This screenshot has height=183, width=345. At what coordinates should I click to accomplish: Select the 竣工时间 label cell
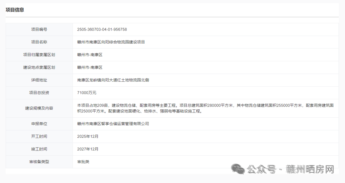pos(39,149)
